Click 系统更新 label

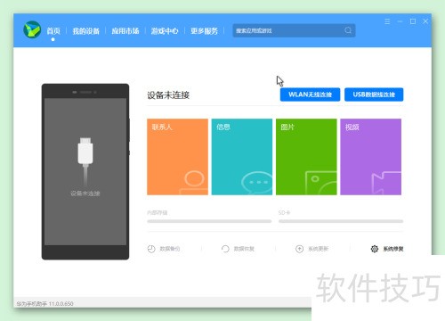(318, 249)
